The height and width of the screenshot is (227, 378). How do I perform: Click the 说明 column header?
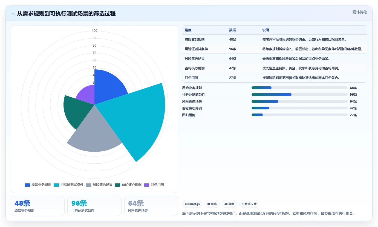[266, 30]
